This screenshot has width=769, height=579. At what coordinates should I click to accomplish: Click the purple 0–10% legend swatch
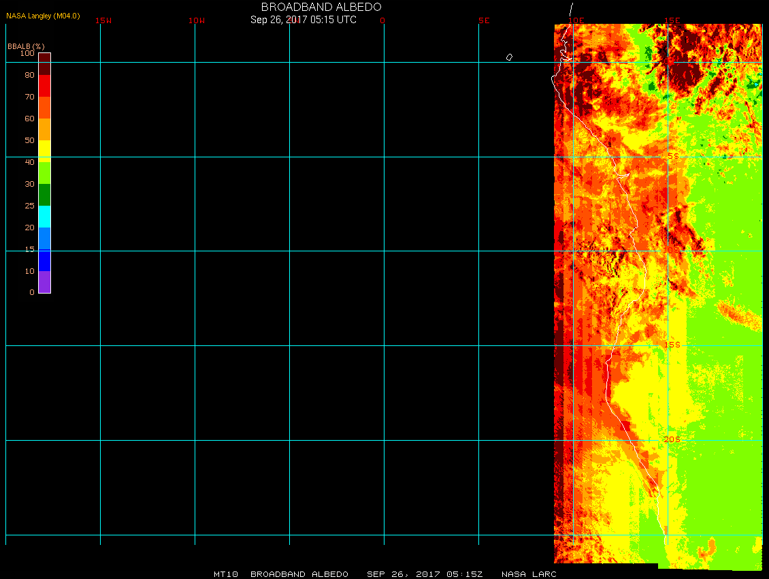(x=44, y=282)
